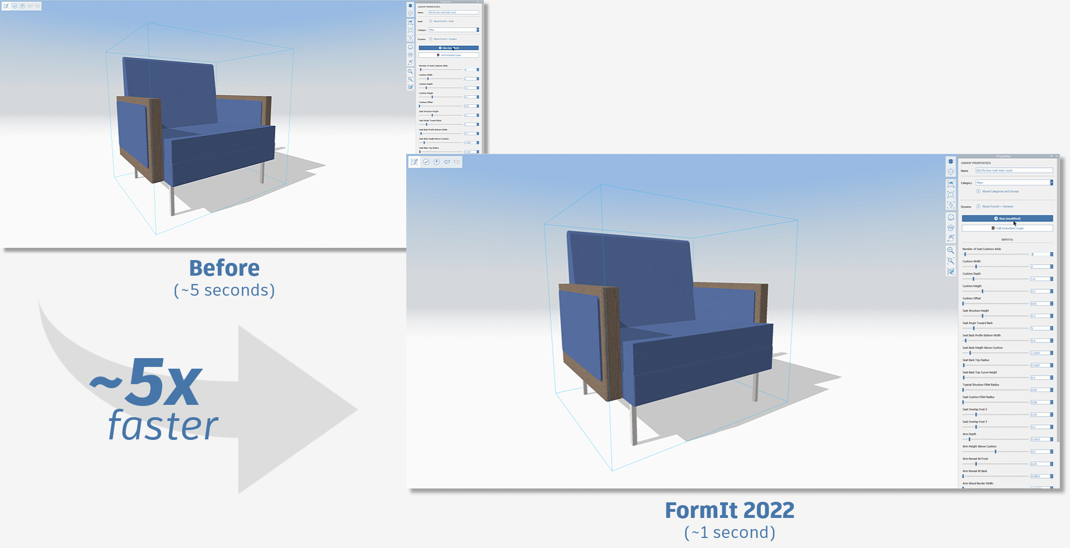Image resolution: width=1070 pixels, height=548 pixels.
Task: Click the Name input field in FormIt 2022 panel
Action: pos(1014,170)
